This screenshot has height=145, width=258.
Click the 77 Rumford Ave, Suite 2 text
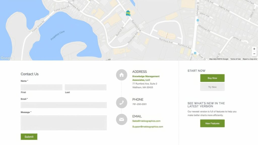tap(145, 84)
